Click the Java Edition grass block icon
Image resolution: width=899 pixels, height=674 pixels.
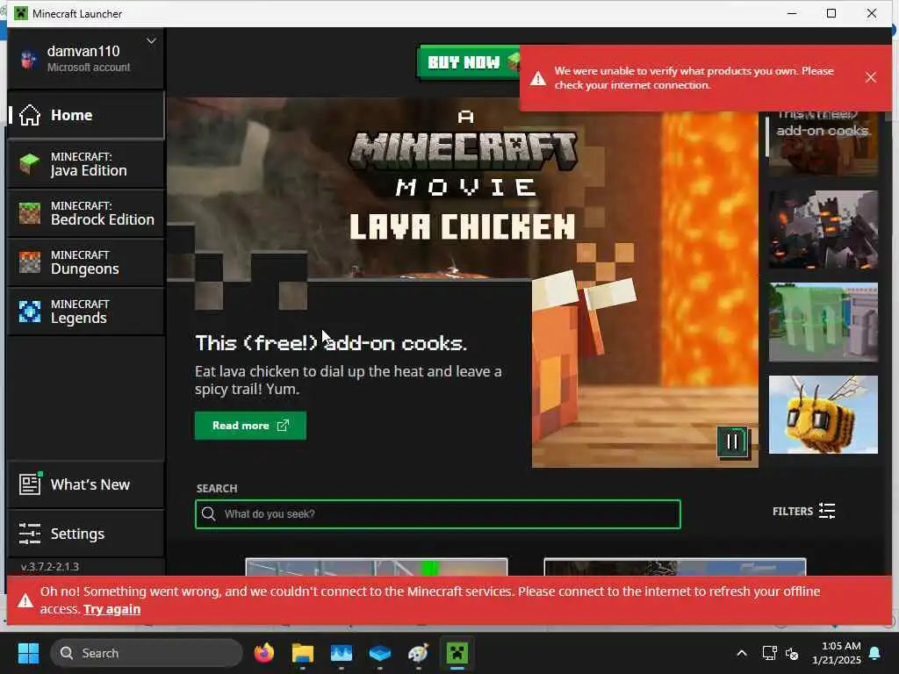coord(29,164)
